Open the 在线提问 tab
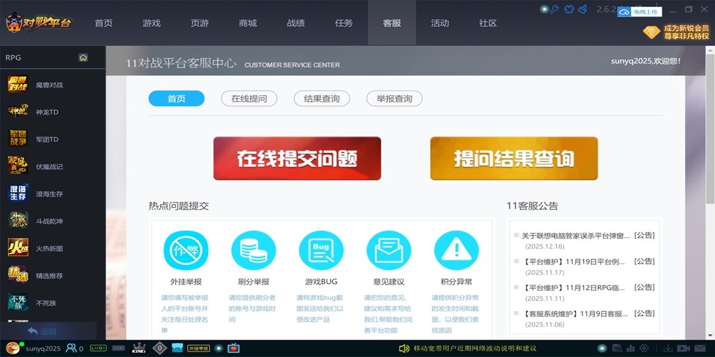 point(249,99)
